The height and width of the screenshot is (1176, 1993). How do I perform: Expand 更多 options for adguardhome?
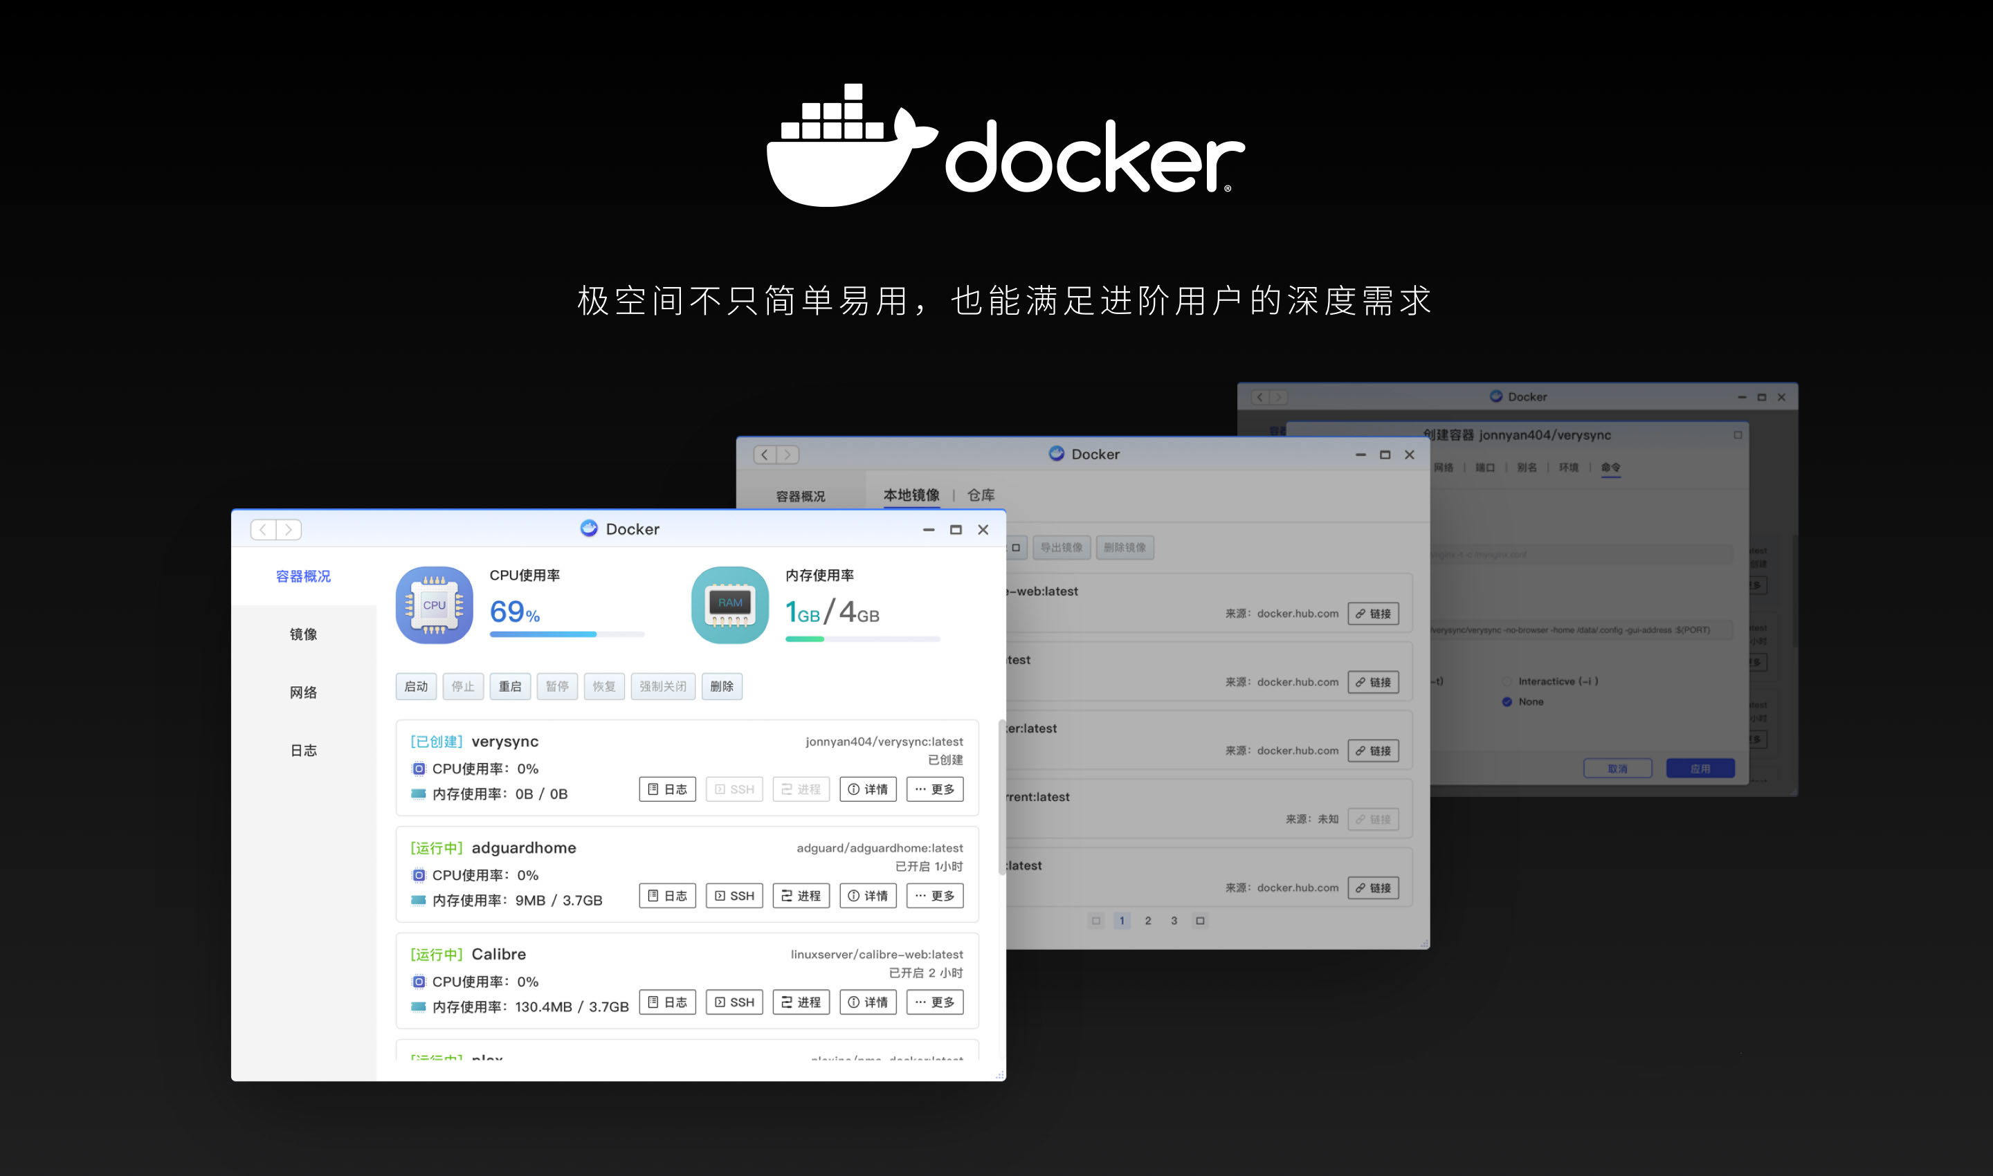pyautogui.click(x=935, y=895)
